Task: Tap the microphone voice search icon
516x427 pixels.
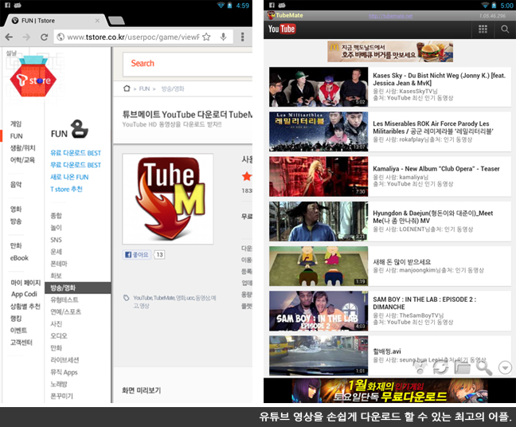Action: click(x=224, y=37)
